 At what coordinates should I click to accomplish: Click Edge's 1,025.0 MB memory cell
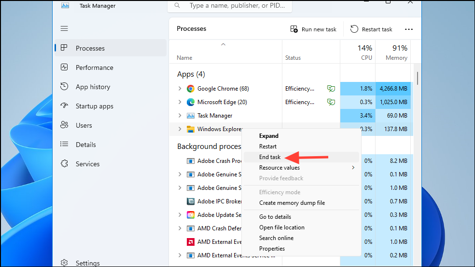point(393,102)
